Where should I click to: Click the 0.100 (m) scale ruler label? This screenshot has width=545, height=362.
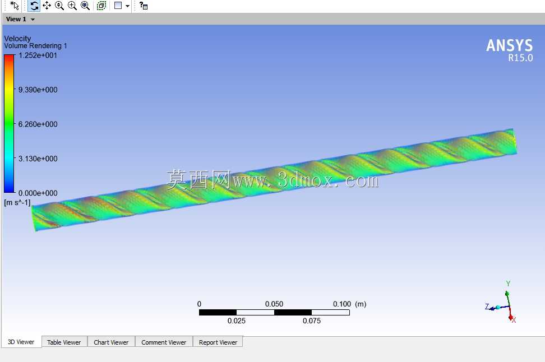350,304
